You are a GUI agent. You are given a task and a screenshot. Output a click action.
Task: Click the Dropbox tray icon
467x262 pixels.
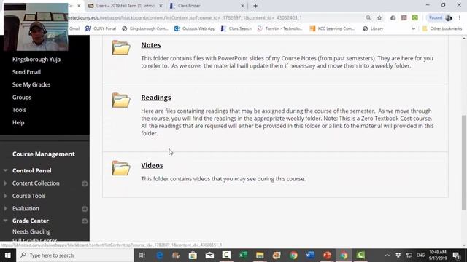[398, 255]
